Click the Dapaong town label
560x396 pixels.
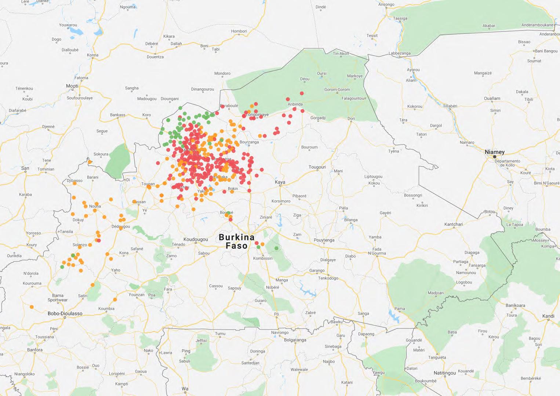coord(366,334)
